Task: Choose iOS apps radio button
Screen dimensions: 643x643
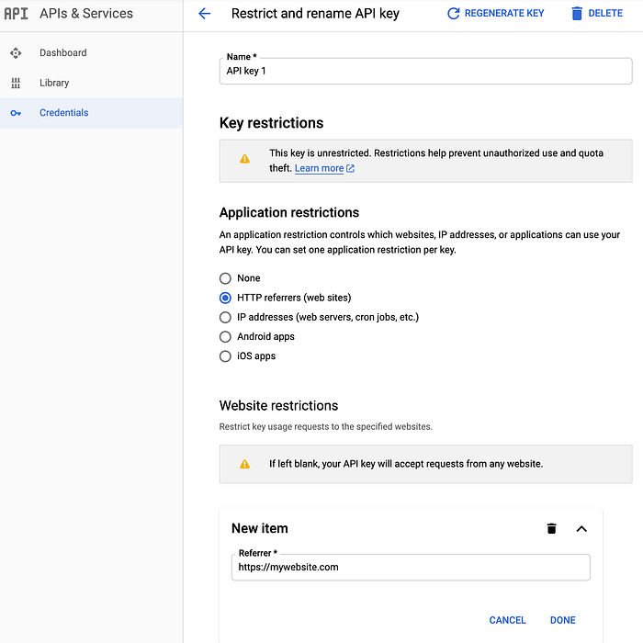Action: point(226,356)
